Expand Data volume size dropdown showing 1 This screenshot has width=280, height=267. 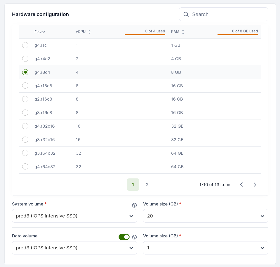pyautogui.click(x=206, y=248)
